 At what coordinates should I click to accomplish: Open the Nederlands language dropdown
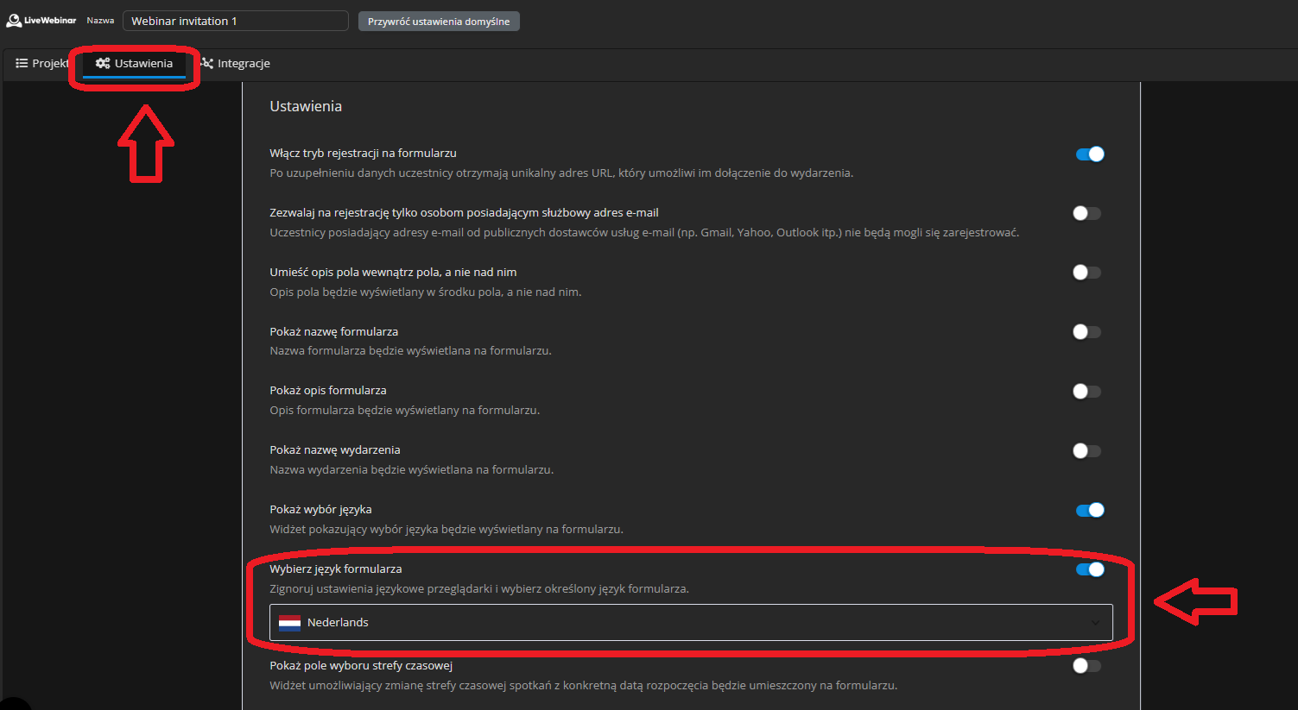(691, 623)
